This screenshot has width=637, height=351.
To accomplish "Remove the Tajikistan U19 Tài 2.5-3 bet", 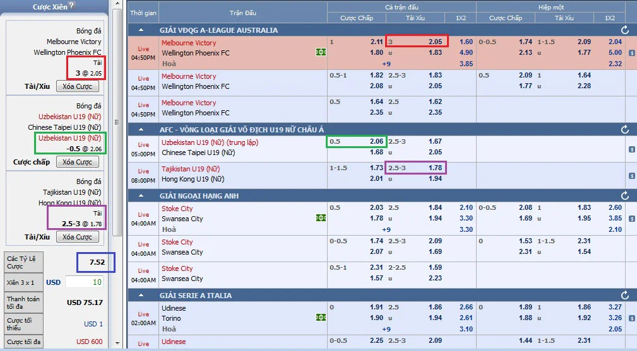I will click(77, 237).
